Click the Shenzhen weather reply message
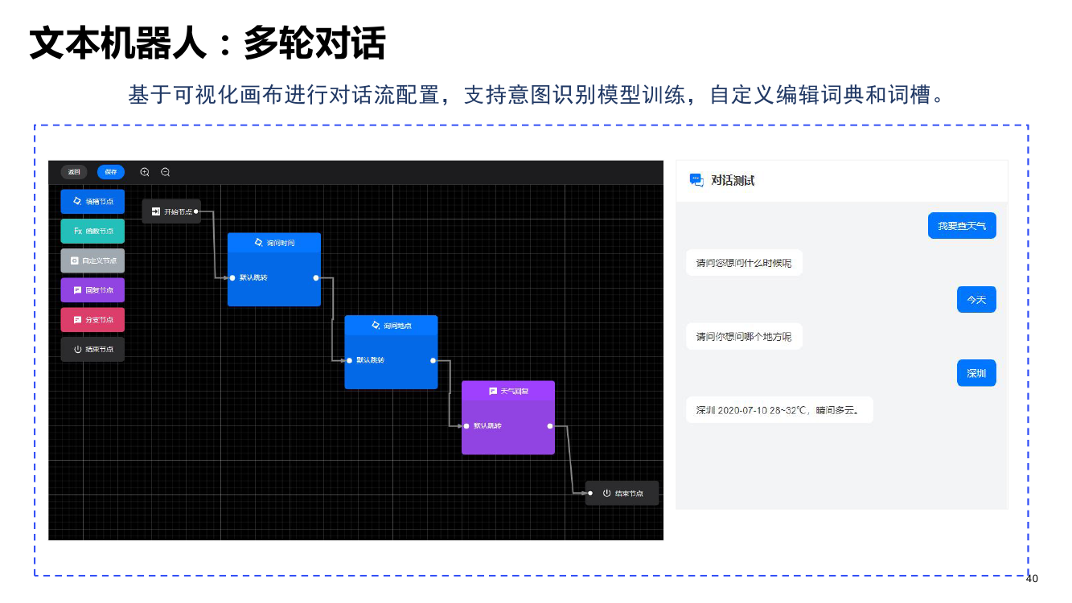The height and width of the screenshot is (603, 1072). pos(778,410)
